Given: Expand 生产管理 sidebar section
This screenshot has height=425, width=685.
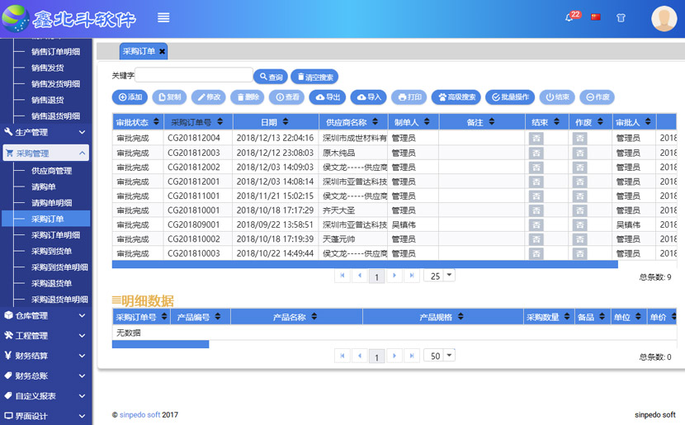Looking at the screenshot, I should 45,132.
